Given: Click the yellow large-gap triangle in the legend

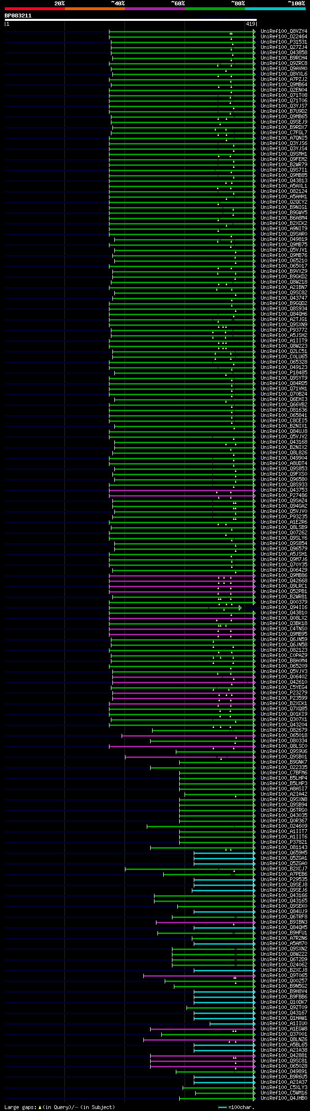Looking at the screenshot, I should [x=40, y=1107].
